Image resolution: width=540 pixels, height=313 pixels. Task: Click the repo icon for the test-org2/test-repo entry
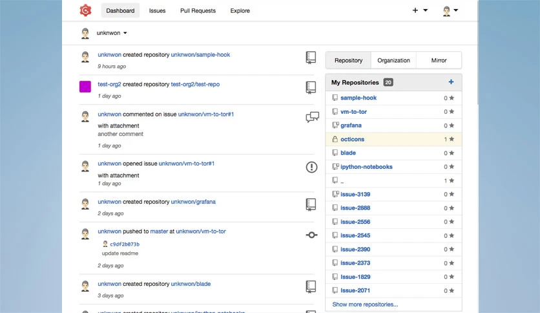[311, 87]
